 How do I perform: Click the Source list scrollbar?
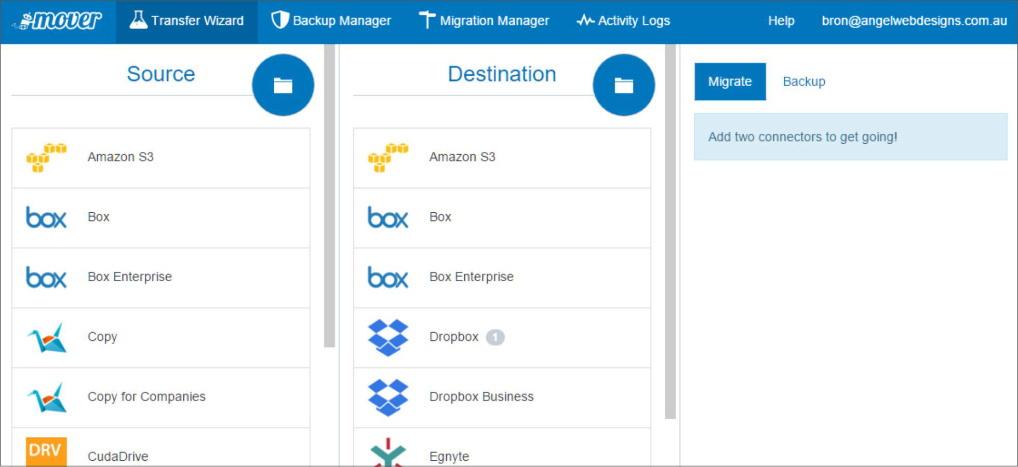click(x=329, y=197)
